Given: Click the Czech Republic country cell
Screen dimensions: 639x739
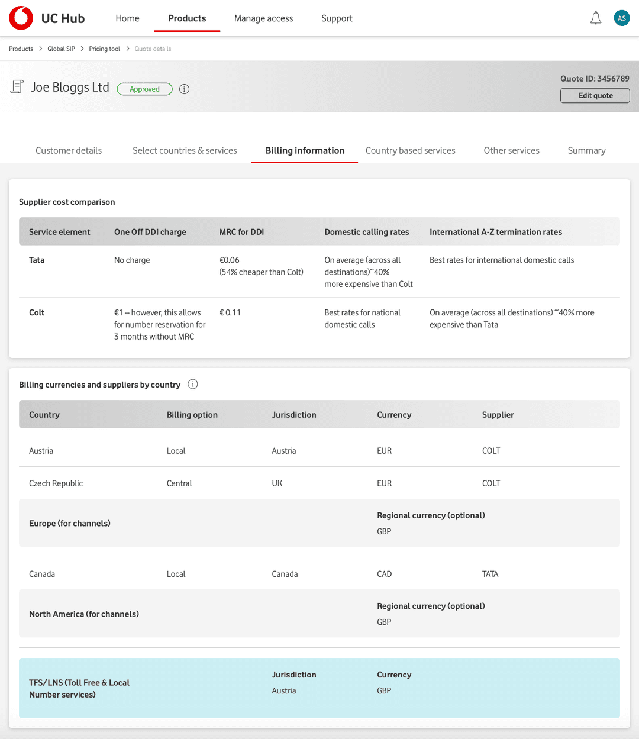Looking at the screenshot, I should tap(56, 483).
